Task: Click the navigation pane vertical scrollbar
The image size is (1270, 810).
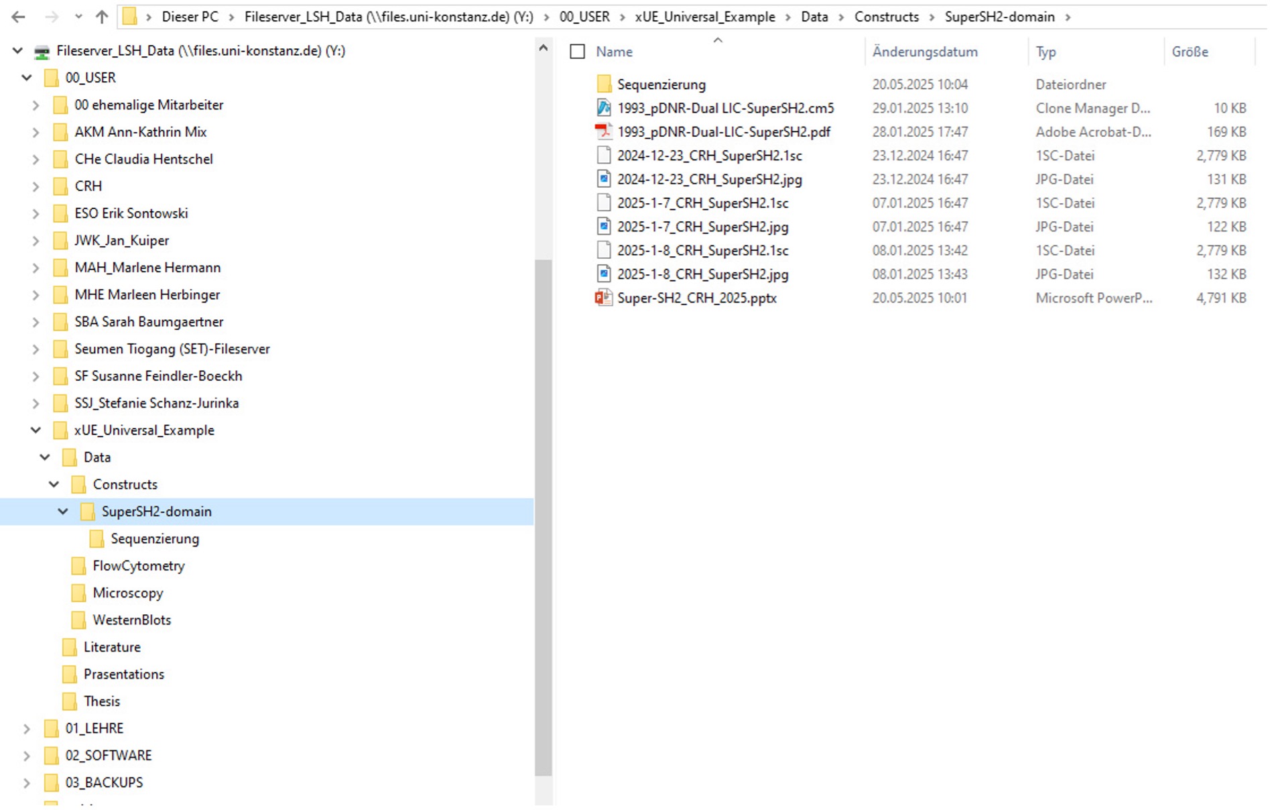Action: tap(544, 516)
